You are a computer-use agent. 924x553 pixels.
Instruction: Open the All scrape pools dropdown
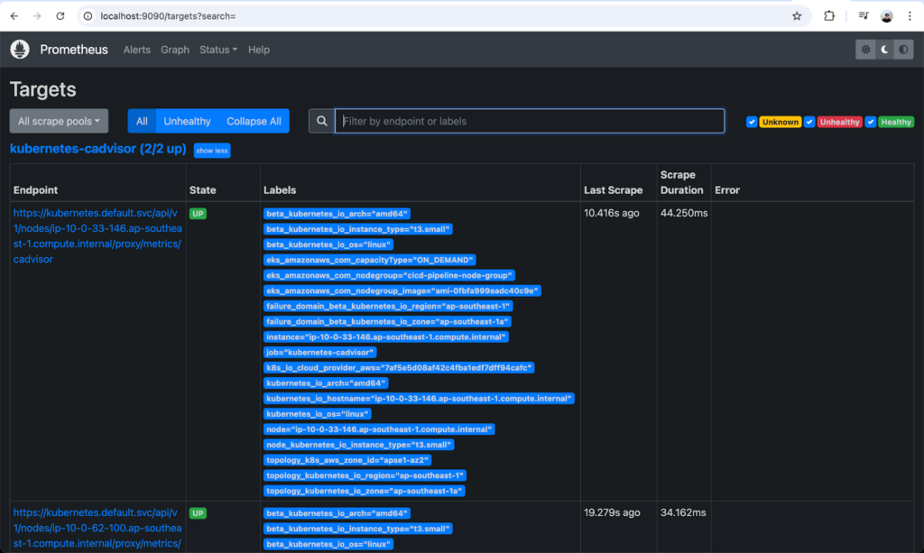coord(59,121)
